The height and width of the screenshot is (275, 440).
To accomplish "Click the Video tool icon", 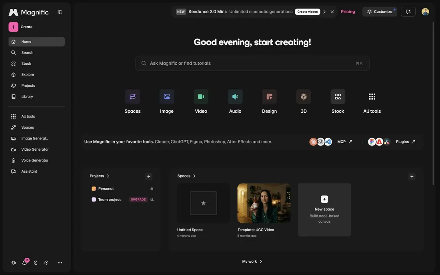I will (x=201, y=97).
